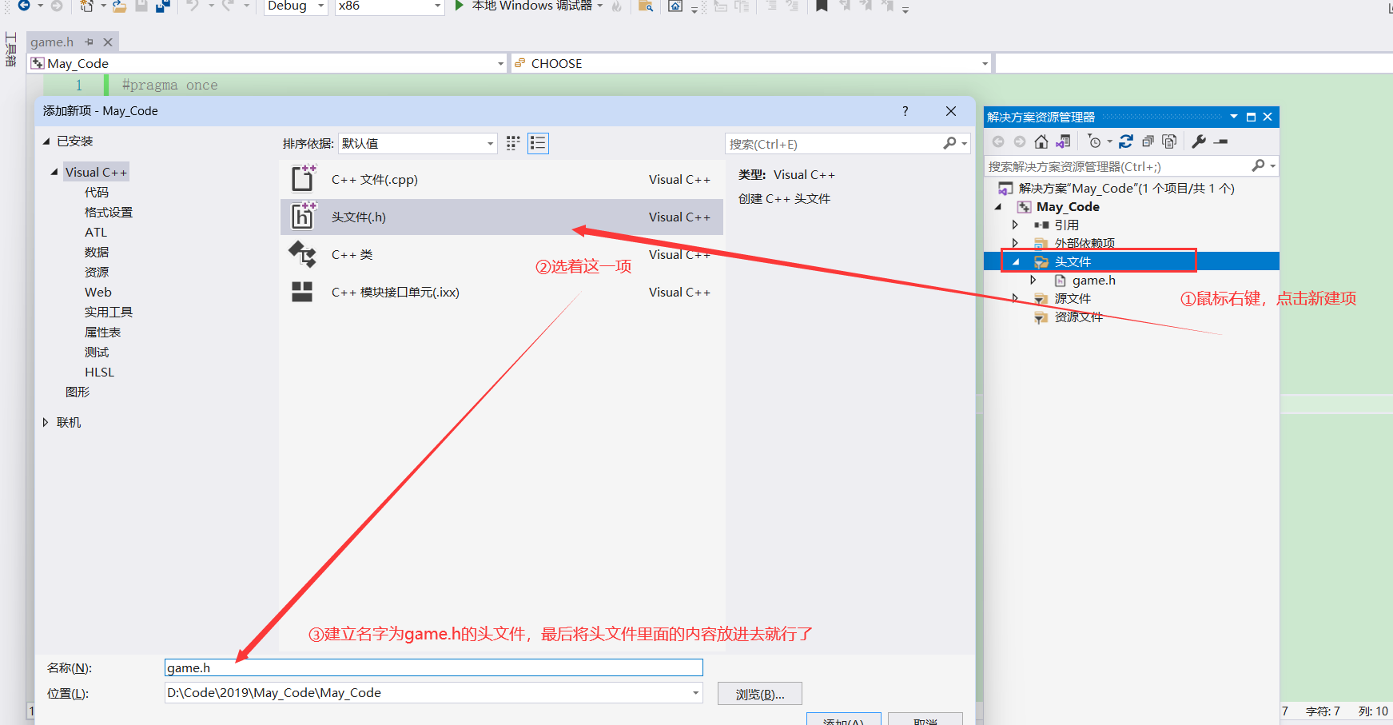Collapse the Visual C++ category node

point(54,172)
